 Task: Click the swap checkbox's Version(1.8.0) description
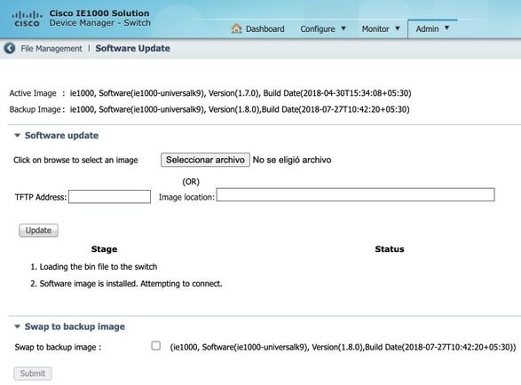[x=343, y=347]
